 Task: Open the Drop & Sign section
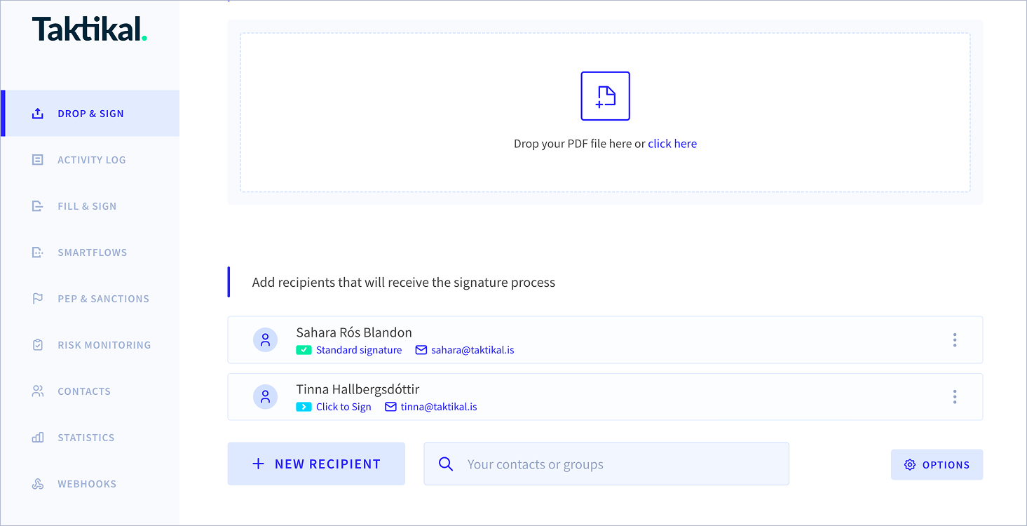pos(90,114)
